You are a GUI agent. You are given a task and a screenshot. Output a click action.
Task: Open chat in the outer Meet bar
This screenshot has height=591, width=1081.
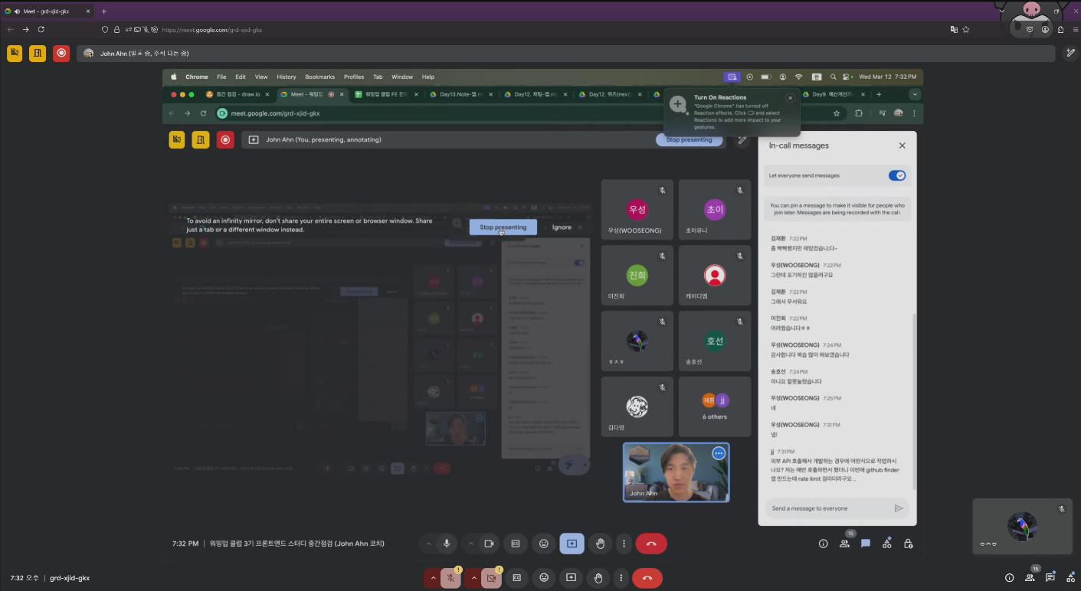1050,578
